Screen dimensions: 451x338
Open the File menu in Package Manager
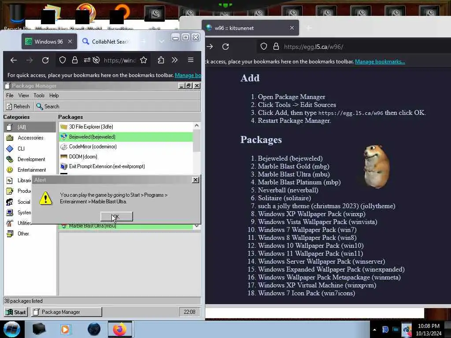(x=10, y=96)
